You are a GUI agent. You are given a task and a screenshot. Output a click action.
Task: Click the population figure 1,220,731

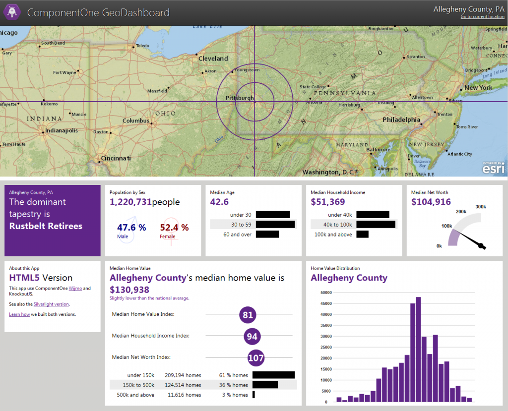click(130, 202)
